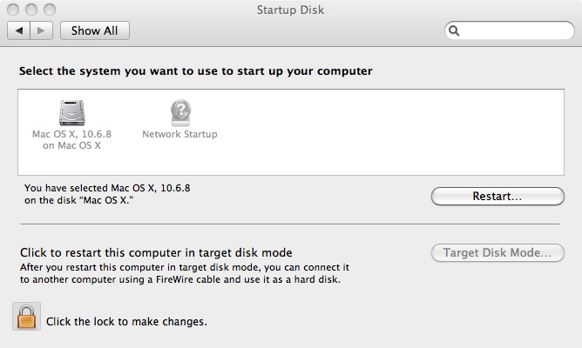Click the "Network Startup" label text
Viewport: 582px width, 348px height.
[x=179, y=135]
